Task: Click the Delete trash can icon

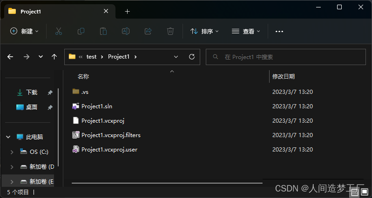Action: 170,31
